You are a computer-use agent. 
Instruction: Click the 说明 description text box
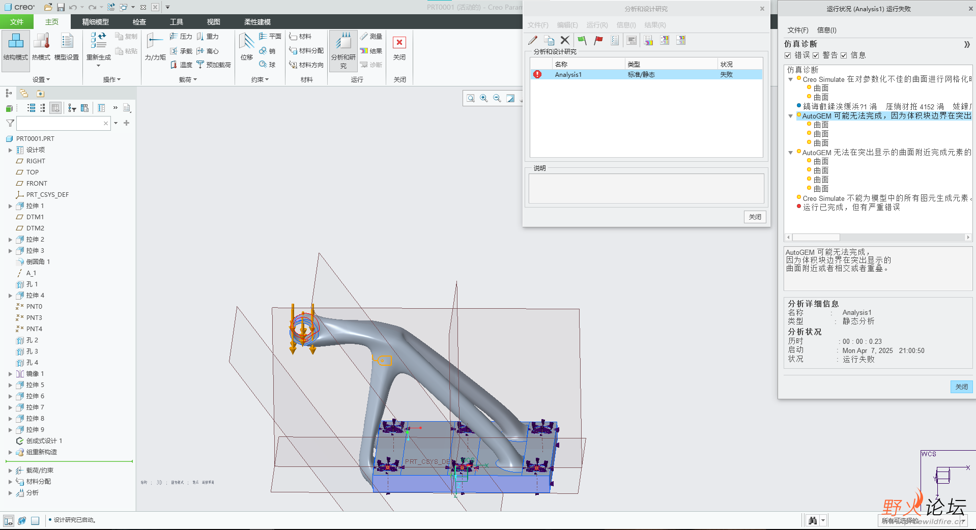pos(646,189)
